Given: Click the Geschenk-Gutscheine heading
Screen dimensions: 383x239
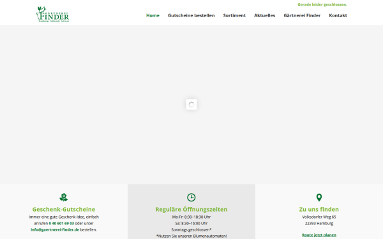Looking at the screenshot, I should coord(64,209).
